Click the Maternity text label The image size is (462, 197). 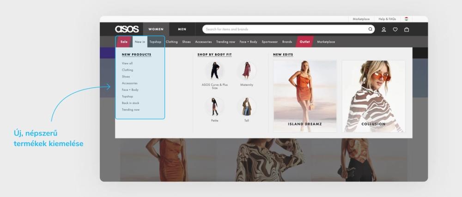coord(247,85)
